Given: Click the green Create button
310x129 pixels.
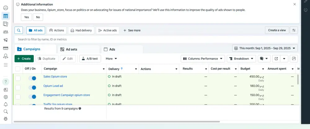Looking at the screenshot, I should [x=24, y=59].
